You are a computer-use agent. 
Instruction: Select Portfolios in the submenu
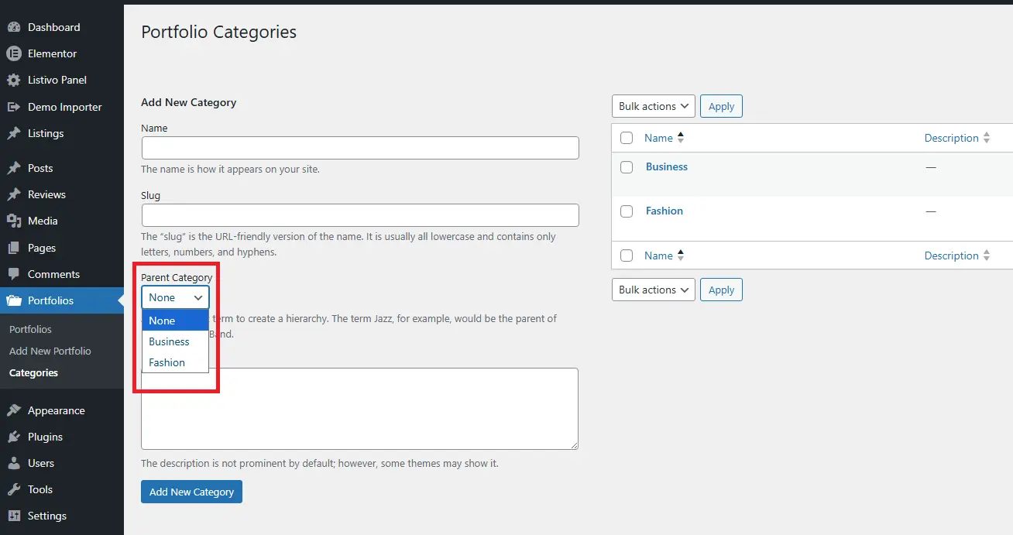click(30, 329)
